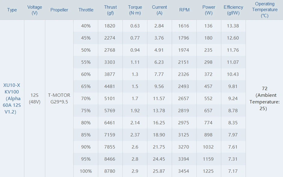Select the 72 ambient temperature cell
This screenshot has height=177, width=283.
coord(265,98)
